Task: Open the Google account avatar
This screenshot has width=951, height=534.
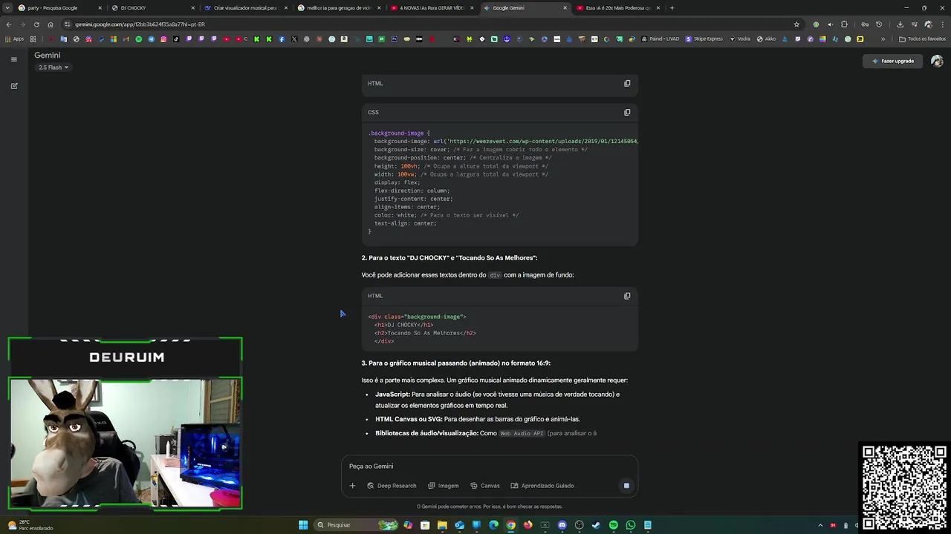Action: point(937,61)
